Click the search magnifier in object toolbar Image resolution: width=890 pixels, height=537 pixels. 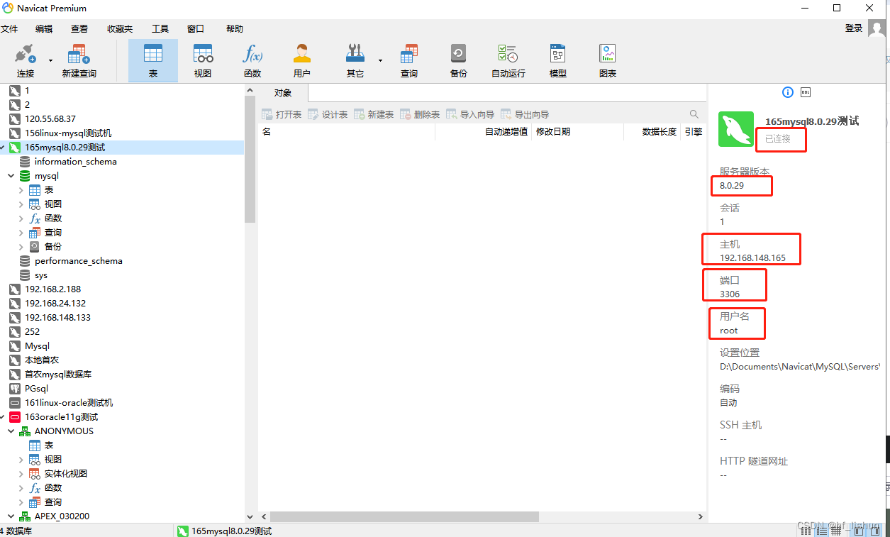(x=694, y=114)
